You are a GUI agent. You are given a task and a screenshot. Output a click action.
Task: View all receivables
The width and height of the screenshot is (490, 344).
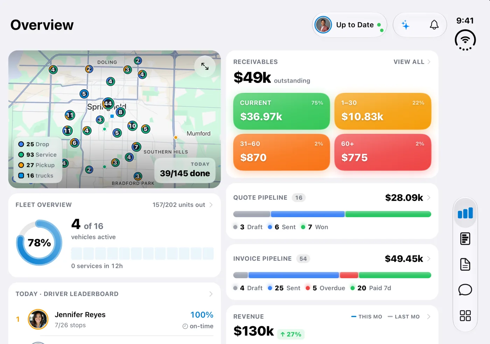pos(412,62)
